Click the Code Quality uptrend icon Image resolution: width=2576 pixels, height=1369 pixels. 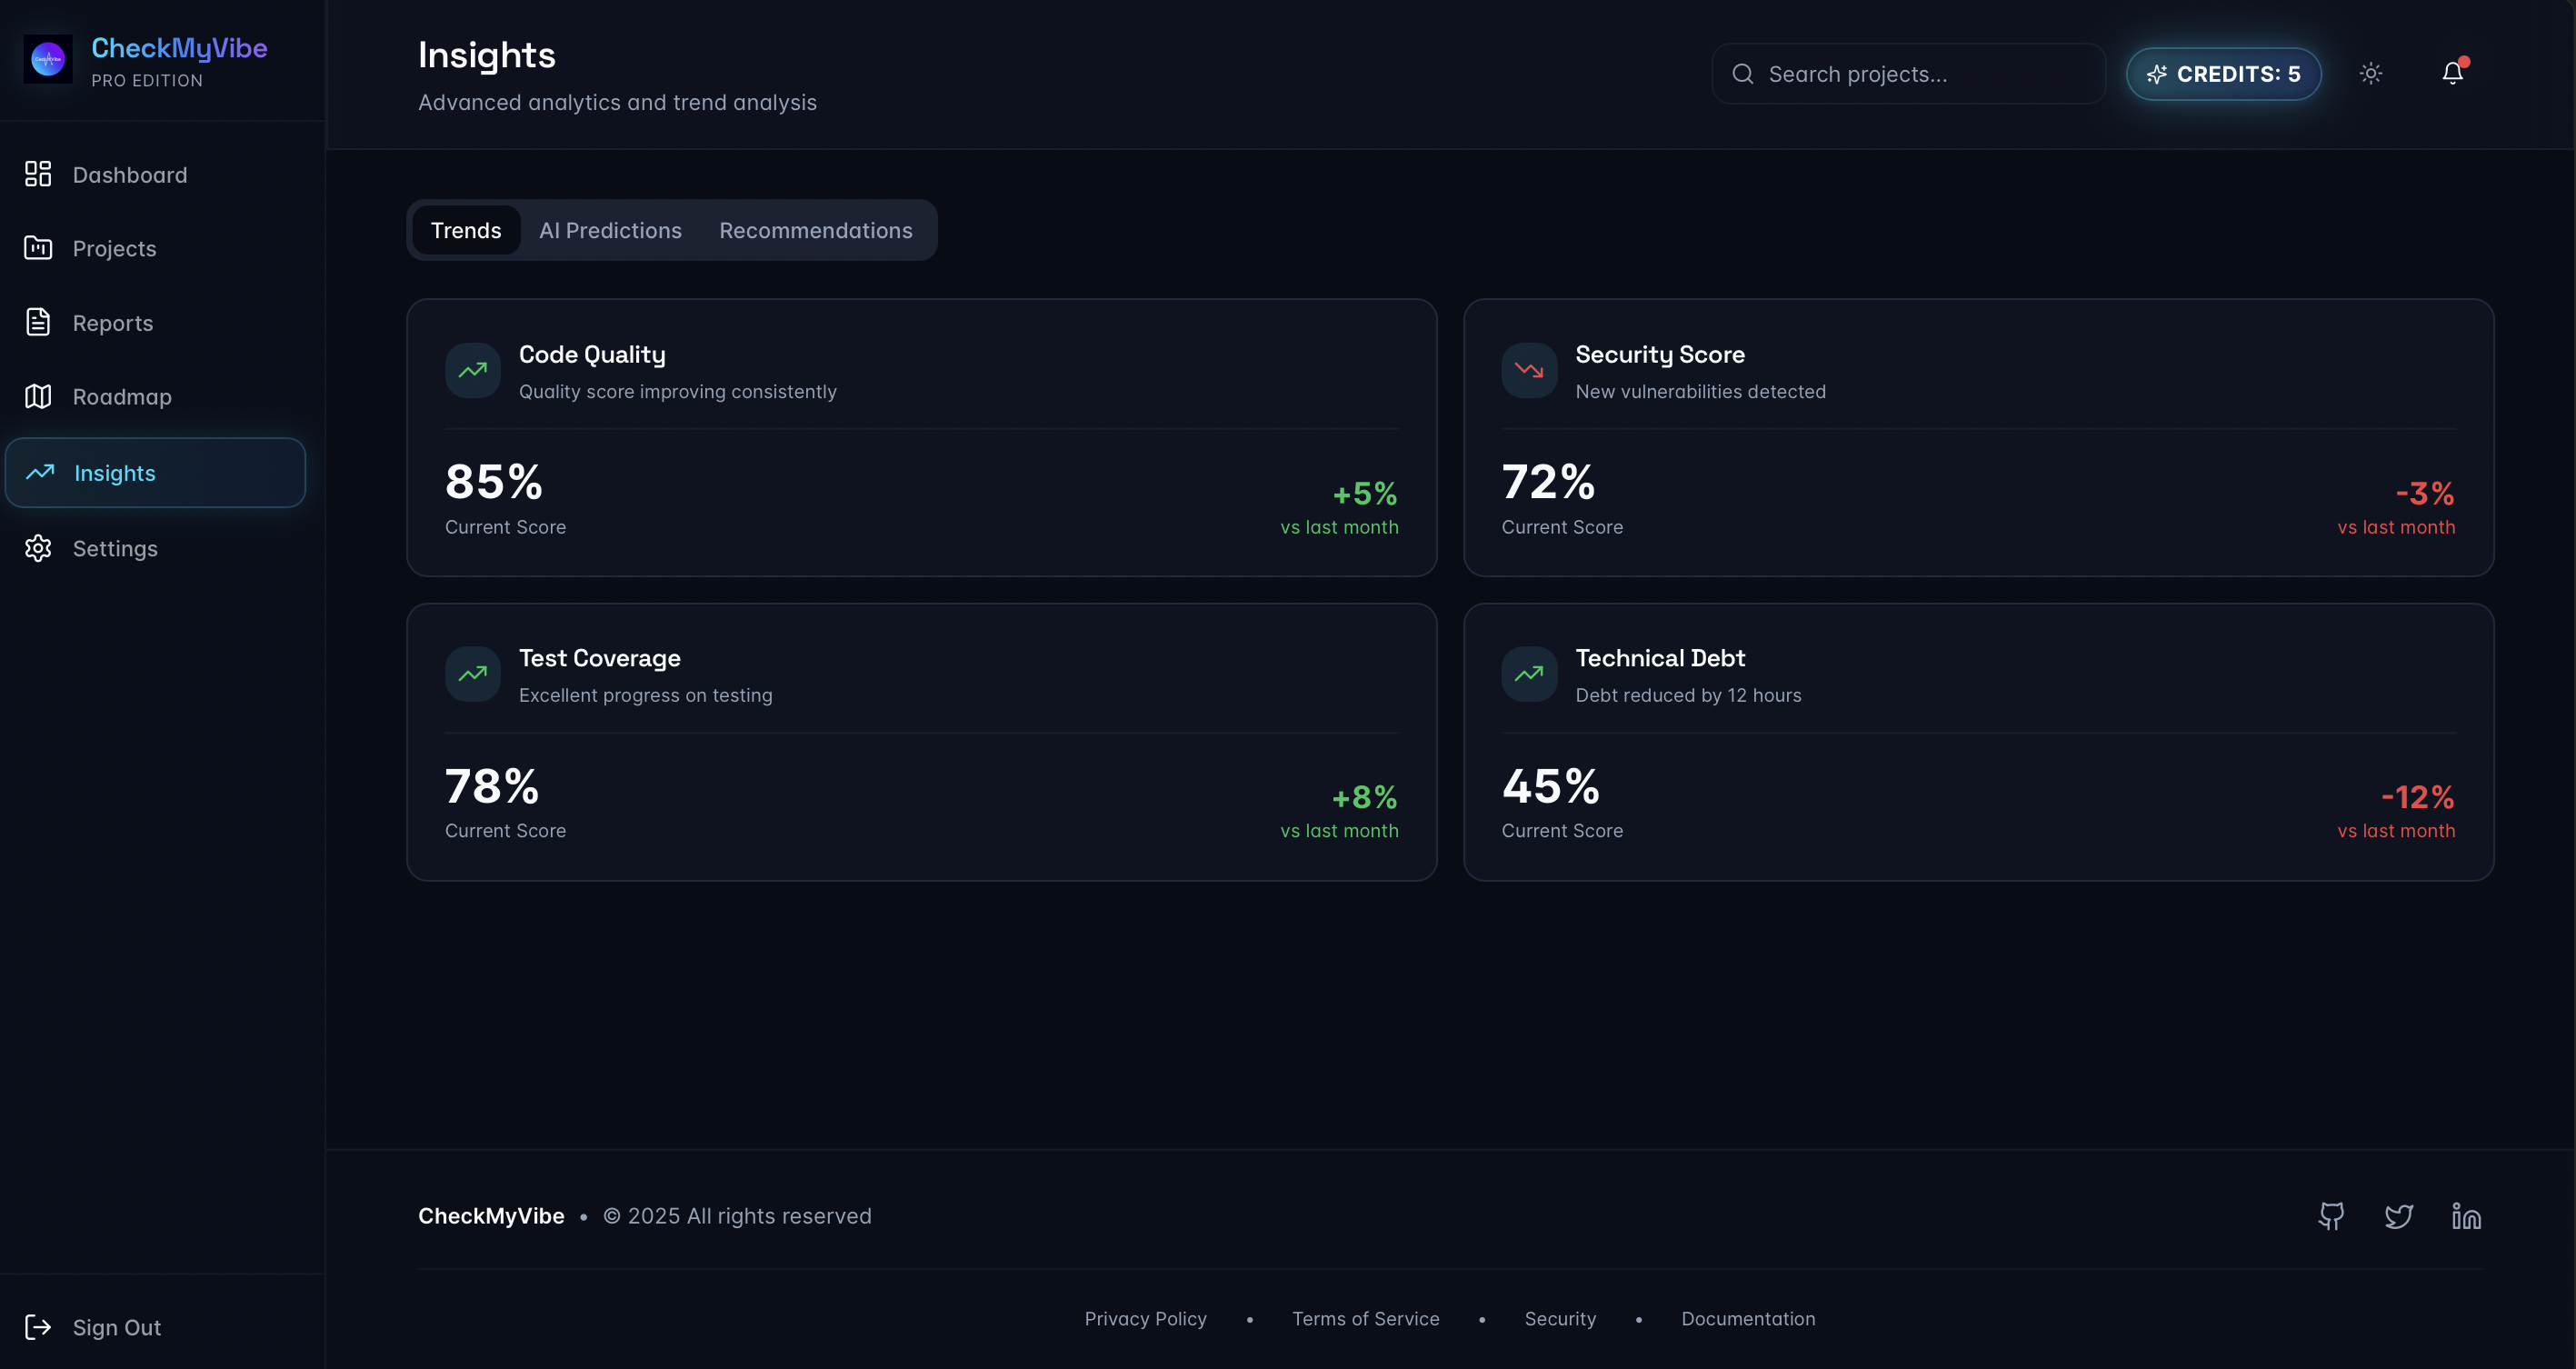tap(472, 370)
